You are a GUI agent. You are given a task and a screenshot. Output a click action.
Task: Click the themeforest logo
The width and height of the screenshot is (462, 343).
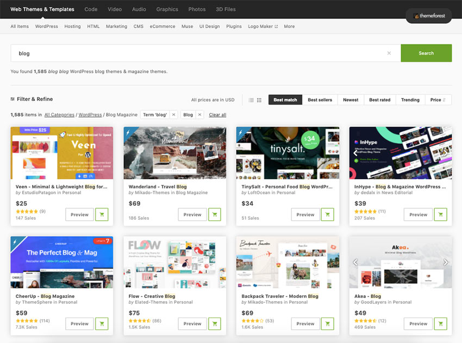(x=429, y=16)
